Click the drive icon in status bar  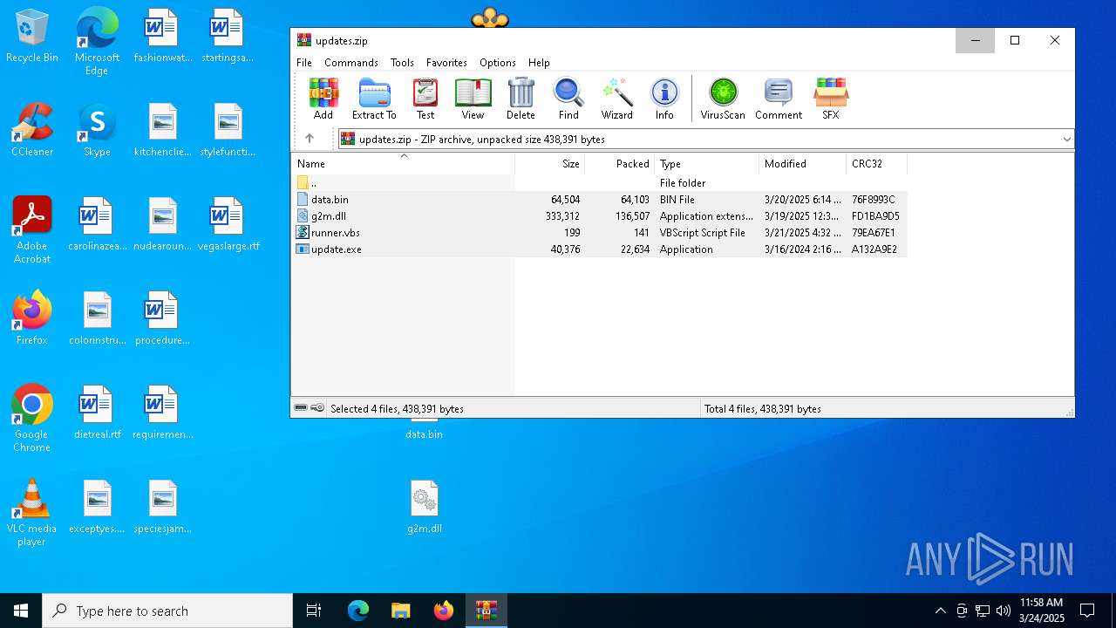tap(301, 408)
